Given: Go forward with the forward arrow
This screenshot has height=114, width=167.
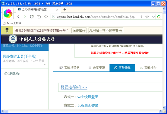Looking at the screenshot, I should (x=25, y=17).
